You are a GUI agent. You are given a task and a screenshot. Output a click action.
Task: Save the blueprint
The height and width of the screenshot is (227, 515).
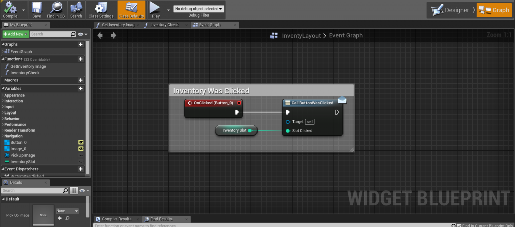[37, 10]
